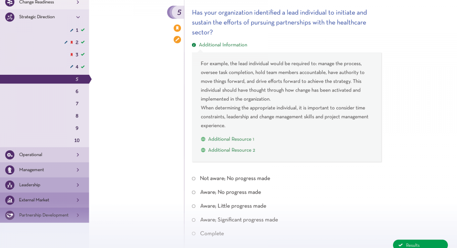Screen dimensions: 457x248
Task: Click the green Results button
Action: point(420,245)
